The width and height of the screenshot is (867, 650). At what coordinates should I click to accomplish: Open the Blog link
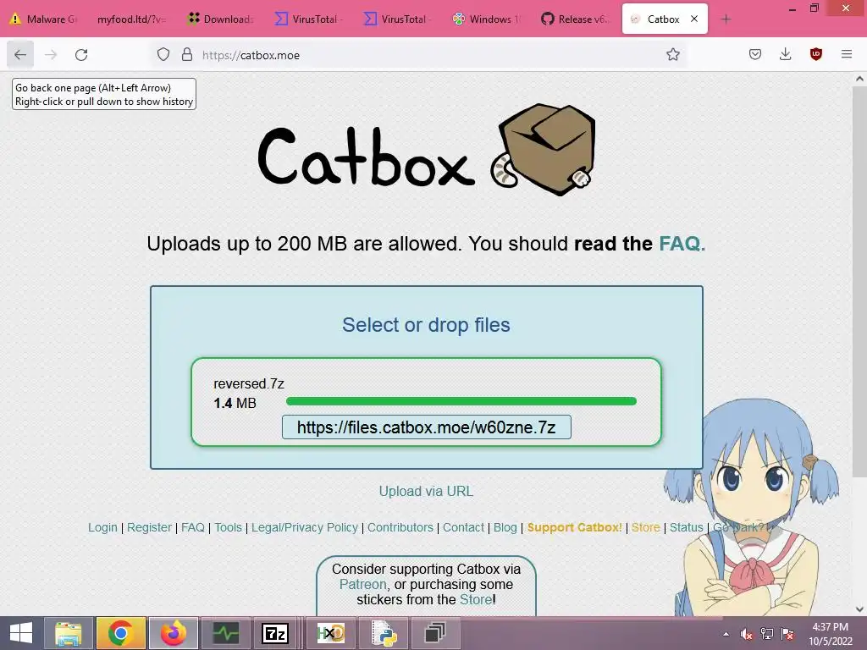click(x=505, y=527)
